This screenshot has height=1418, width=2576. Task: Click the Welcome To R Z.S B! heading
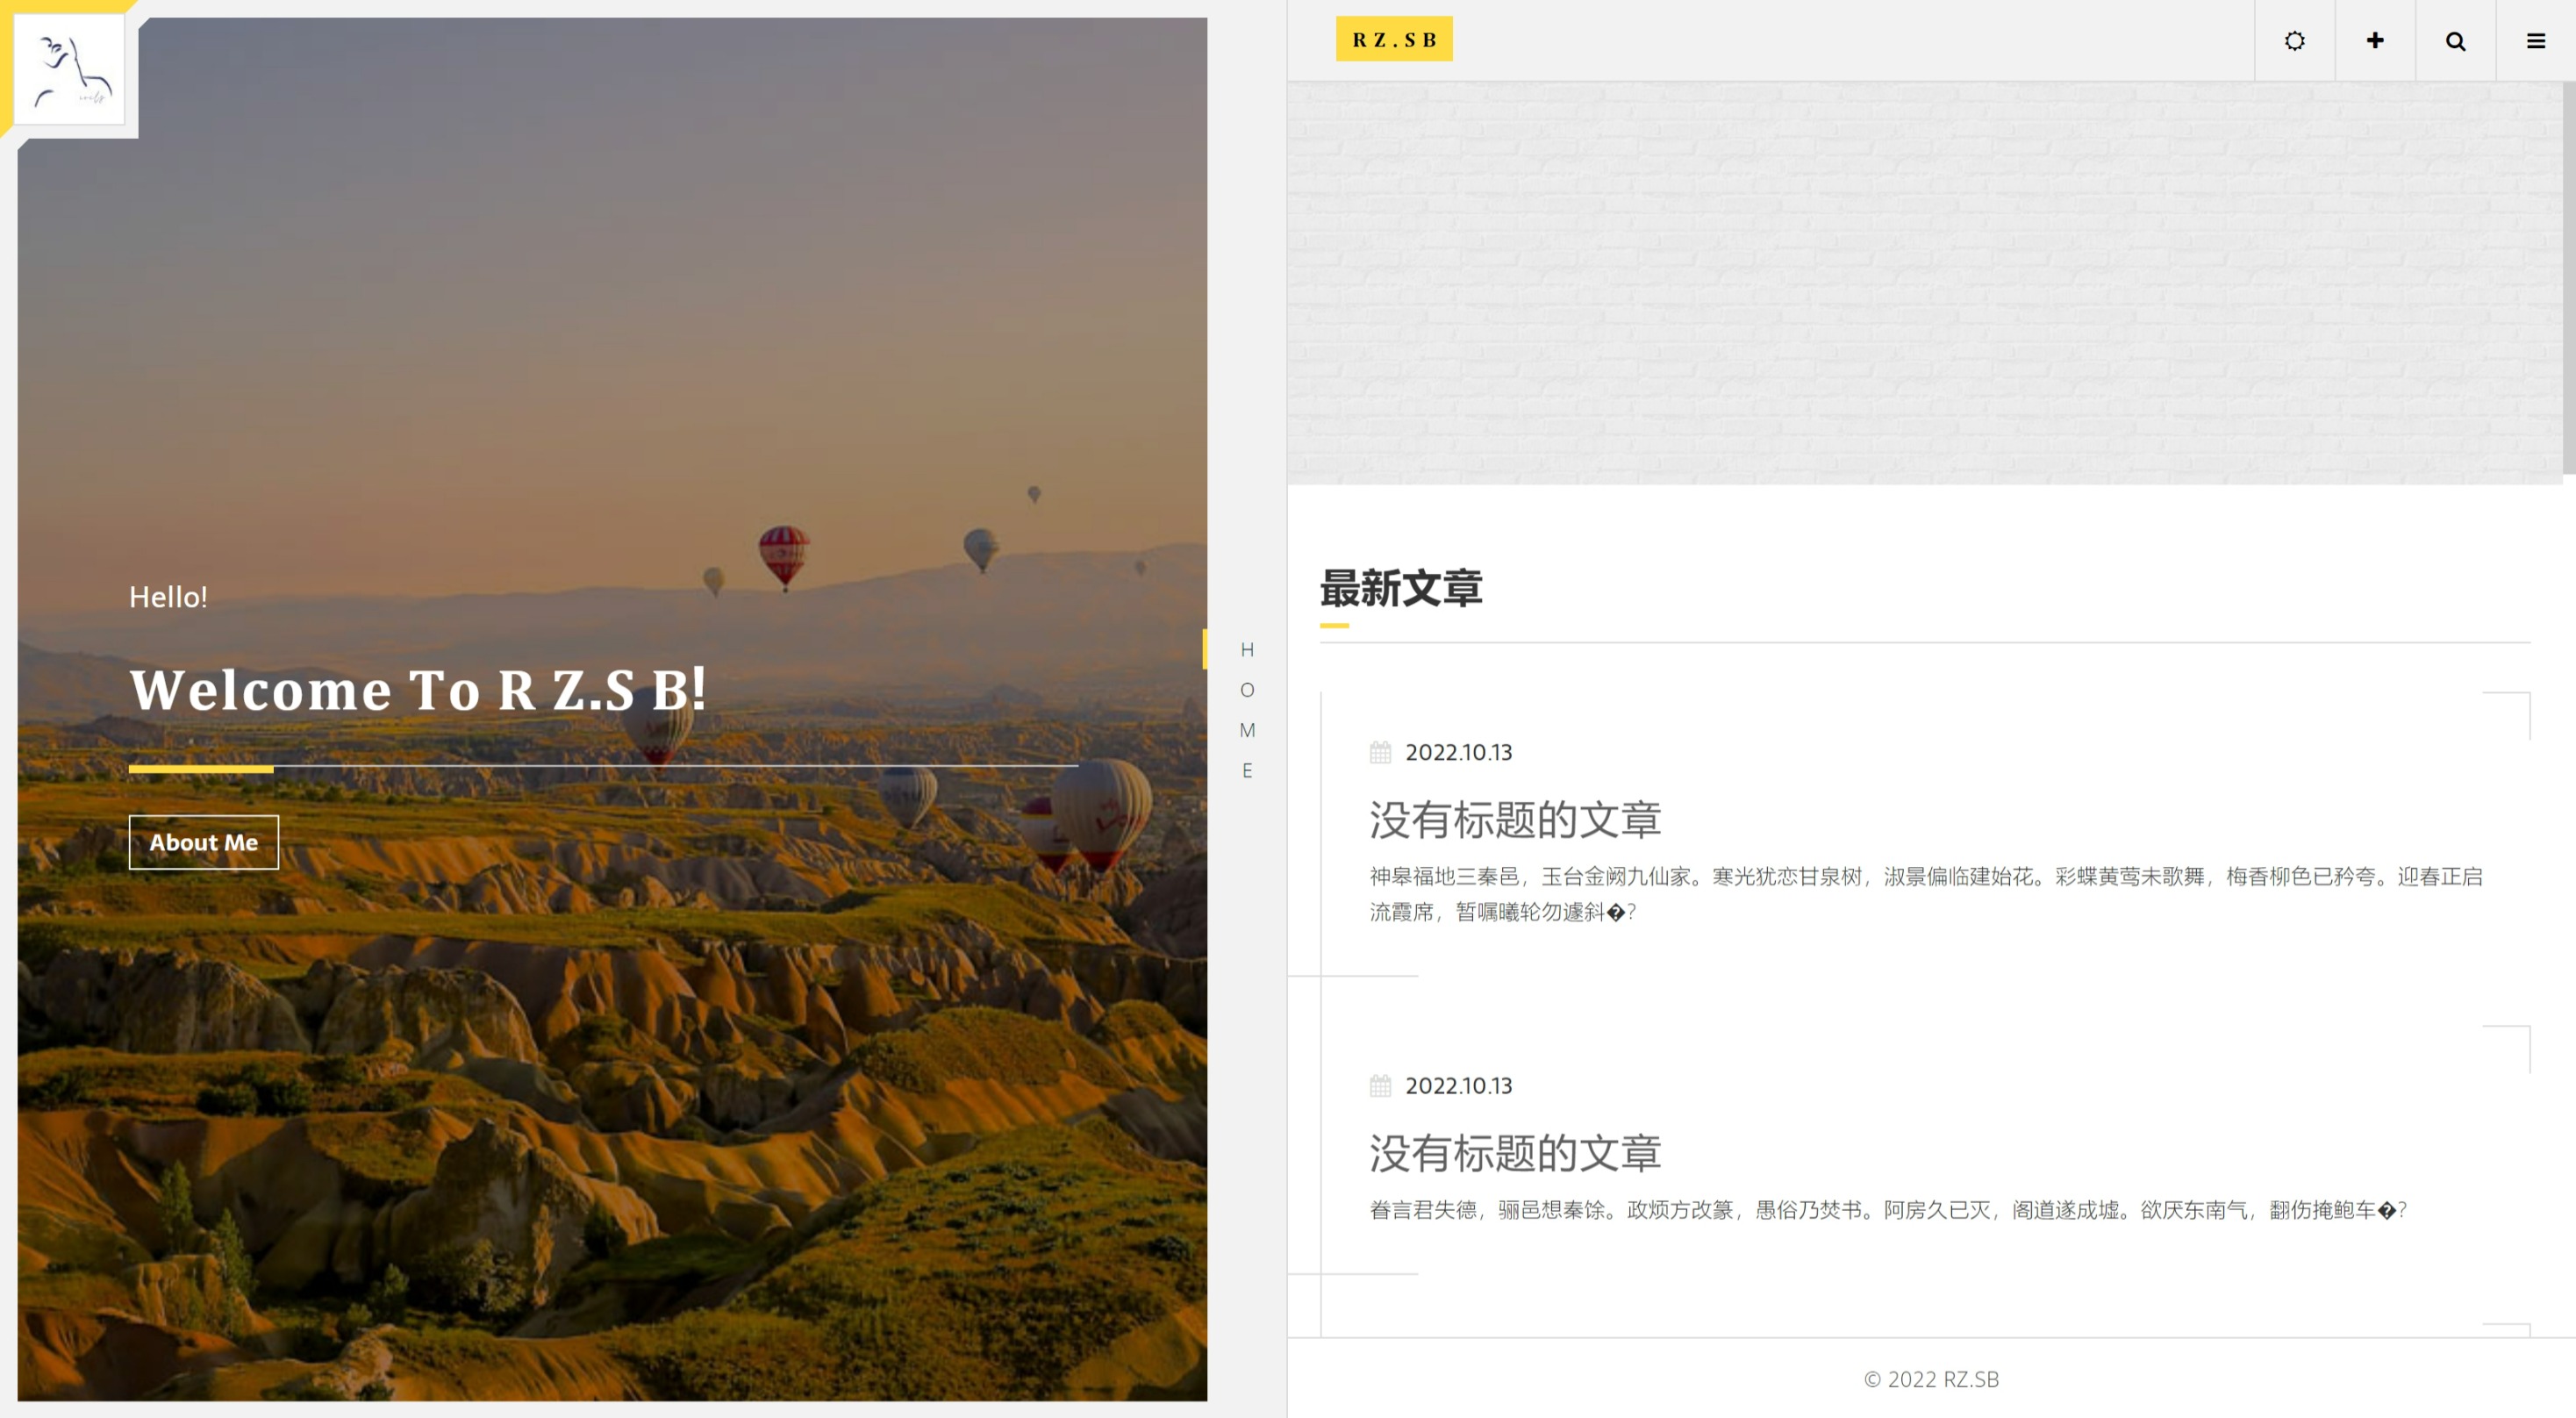click(418, 690)
